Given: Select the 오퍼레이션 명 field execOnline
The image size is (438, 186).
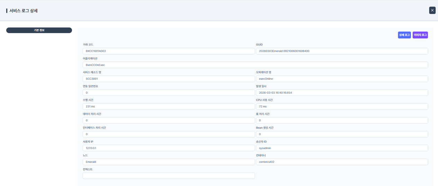Looking at the screenshot, I should pyautogui.click(x=342, y=79).
